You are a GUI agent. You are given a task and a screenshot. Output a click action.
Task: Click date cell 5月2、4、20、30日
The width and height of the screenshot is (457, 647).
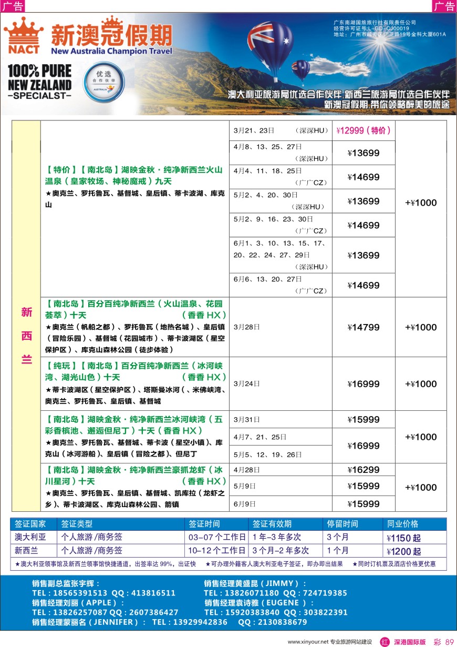pos(281,201)
